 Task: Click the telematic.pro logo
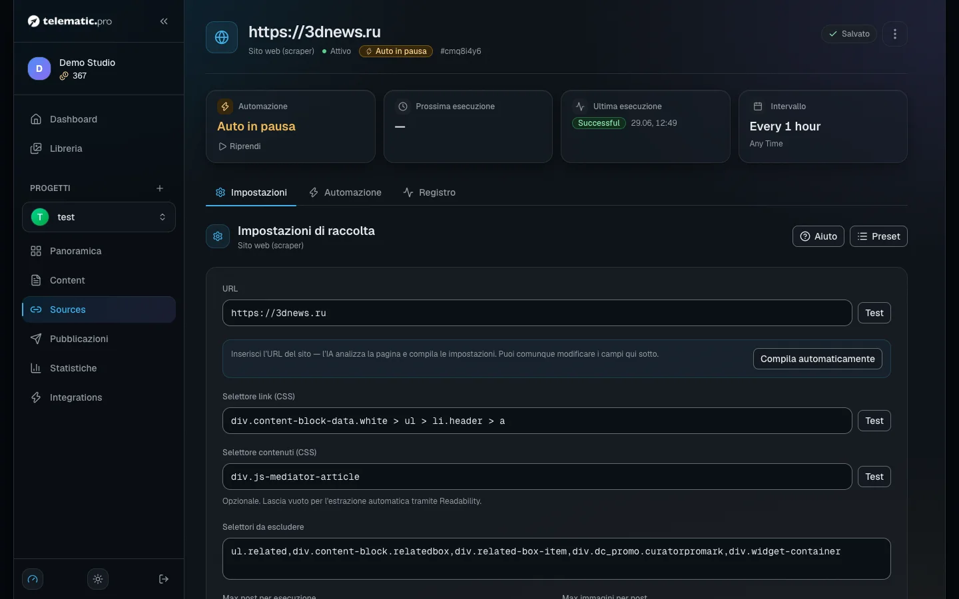click(x=70, y=21)
